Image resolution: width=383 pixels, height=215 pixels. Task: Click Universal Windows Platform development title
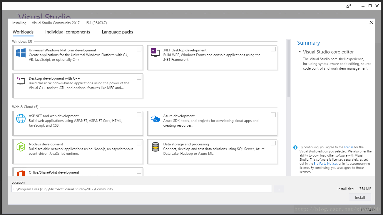pos(63,50)
